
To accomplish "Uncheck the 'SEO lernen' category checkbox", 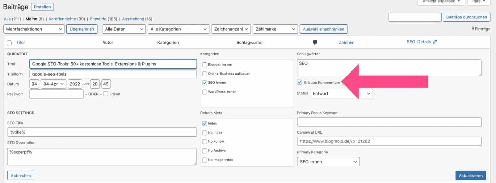I will (x=205, y=83).
